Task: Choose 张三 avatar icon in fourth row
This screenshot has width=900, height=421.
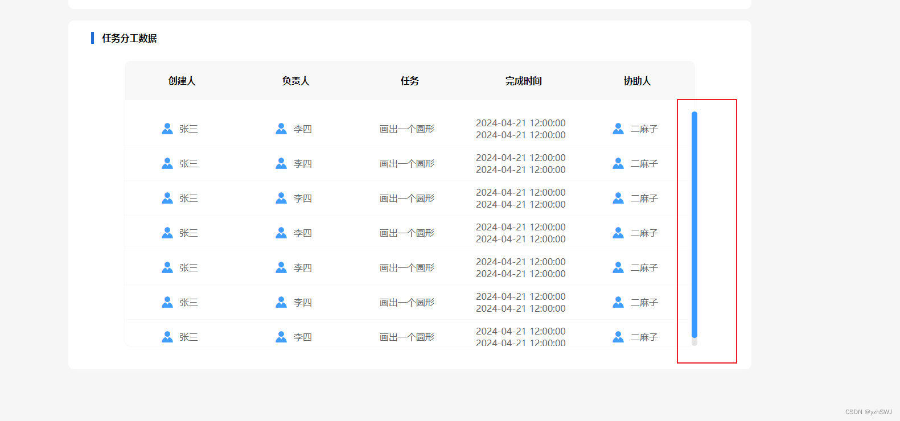Action: [167, 233]
